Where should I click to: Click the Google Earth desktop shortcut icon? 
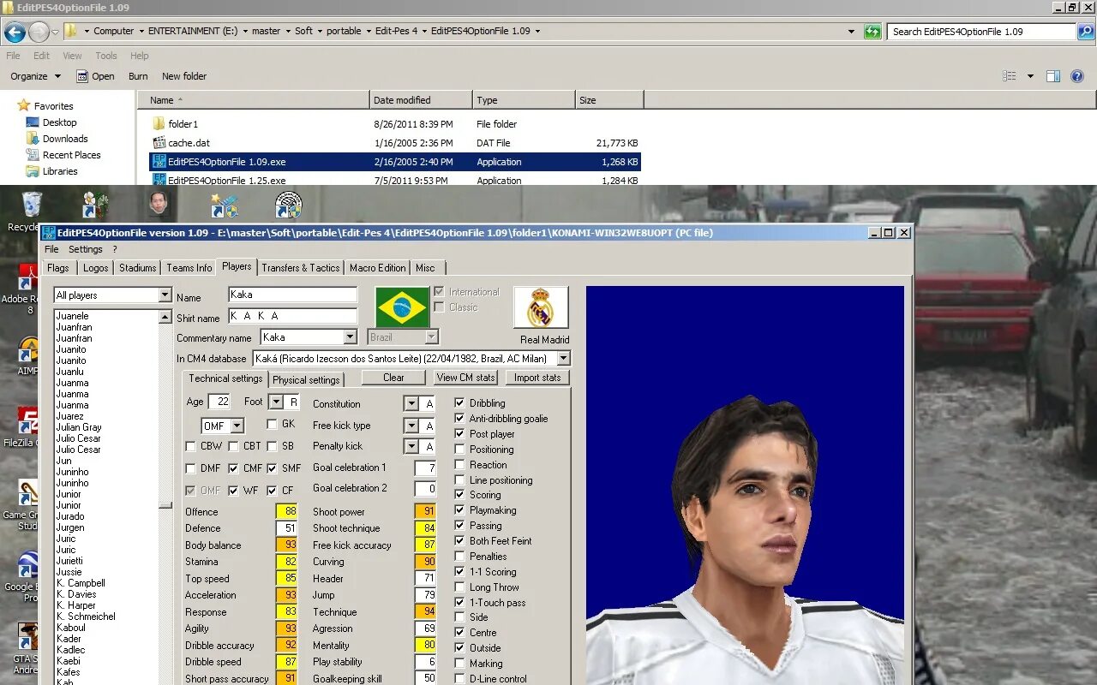28,565
